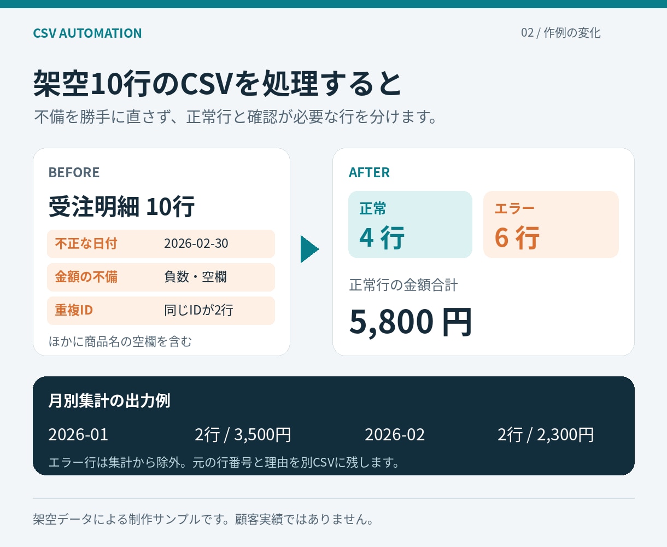Click the headline '架空10行のCSVを処理すると'
Viewport: 667px width, 547px height.
[218, 84]
